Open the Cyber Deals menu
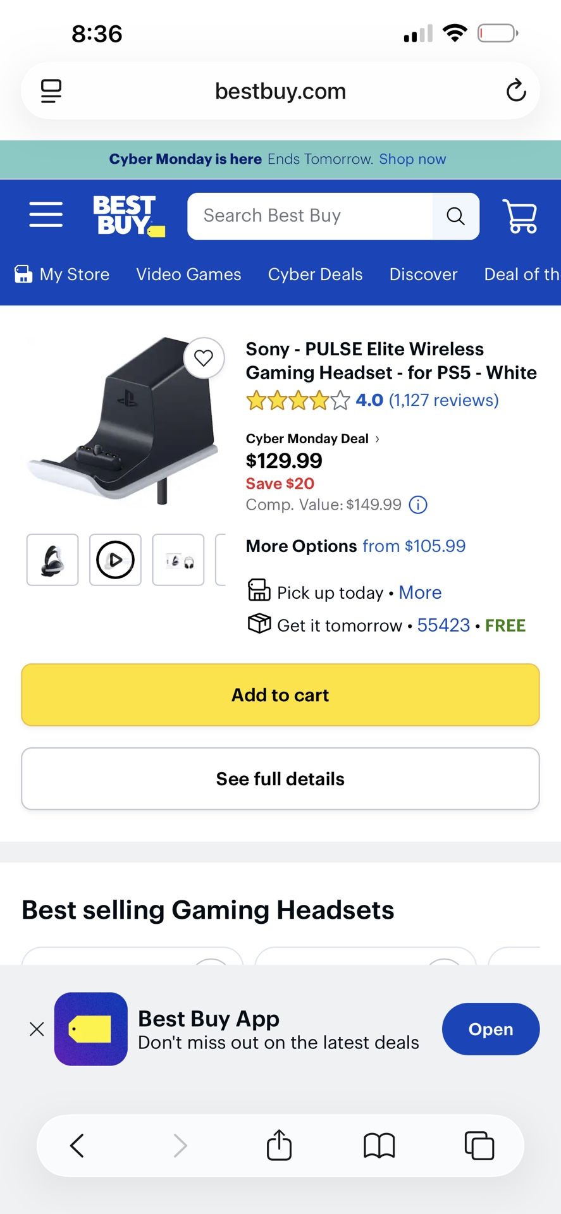Image resolution: width=561 pixels, height=1214 pixels. coord(315,274)
